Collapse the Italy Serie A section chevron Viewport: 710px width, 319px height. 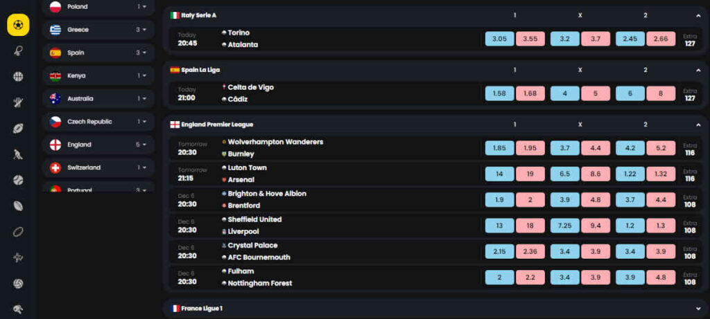(698, 15)
